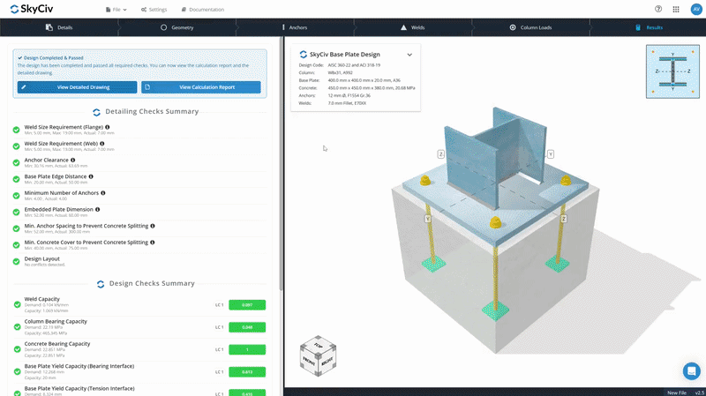Open Documentation link

pos(203,10)
